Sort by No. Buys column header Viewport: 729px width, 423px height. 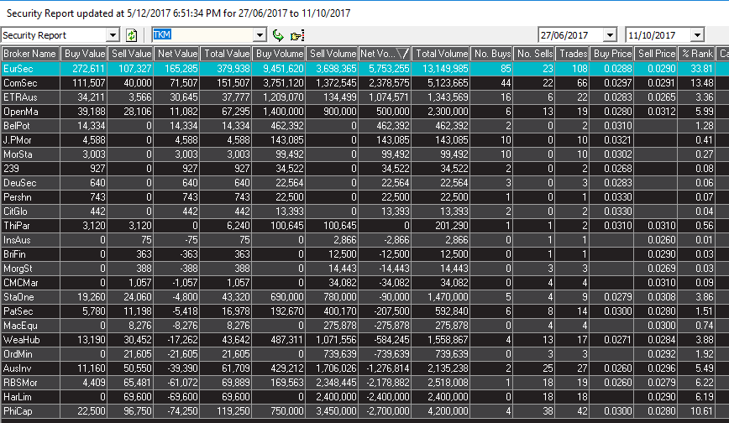coord(492,54)
